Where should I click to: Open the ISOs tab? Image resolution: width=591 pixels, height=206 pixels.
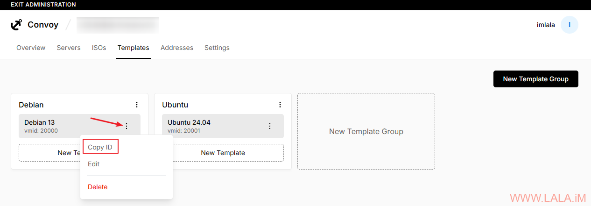99,48
